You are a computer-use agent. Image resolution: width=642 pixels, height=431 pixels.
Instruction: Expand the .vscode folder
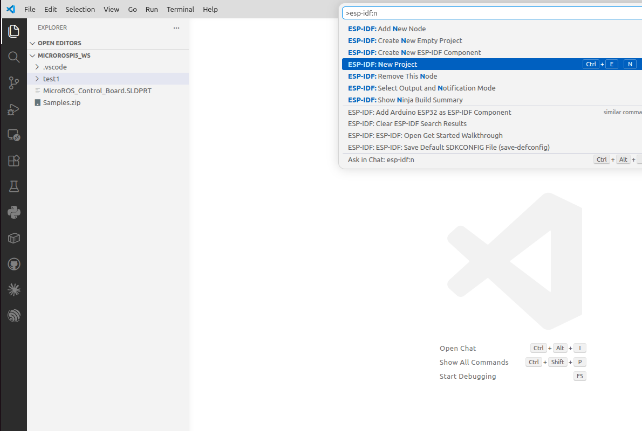[x=37, y=67]
